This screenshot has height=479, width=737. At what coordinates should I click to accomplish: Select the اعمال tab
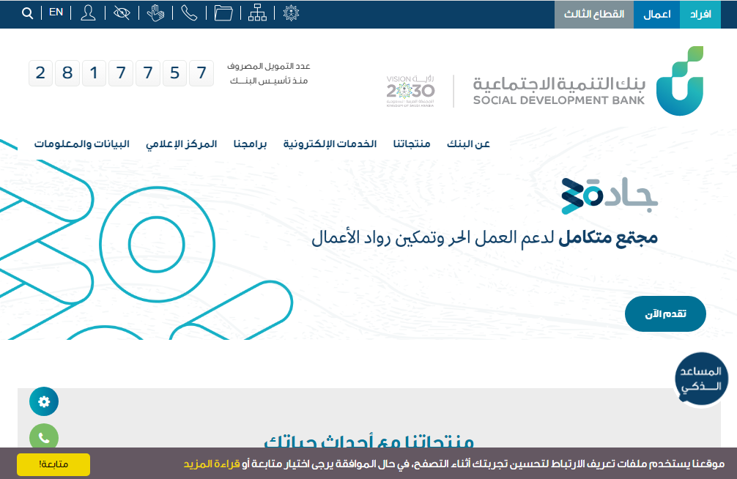[656, 14]
